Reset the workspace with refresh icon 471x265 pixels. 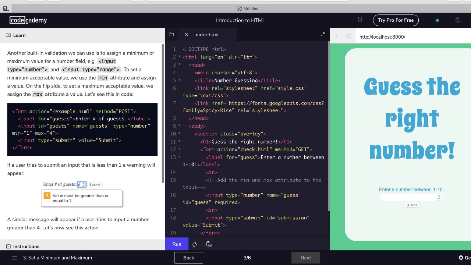[195, 244]
